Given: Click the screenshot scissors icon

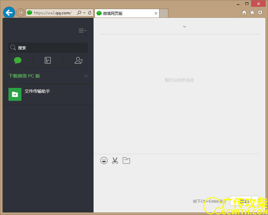Looking at the screenshot, I should coord(115,161).
